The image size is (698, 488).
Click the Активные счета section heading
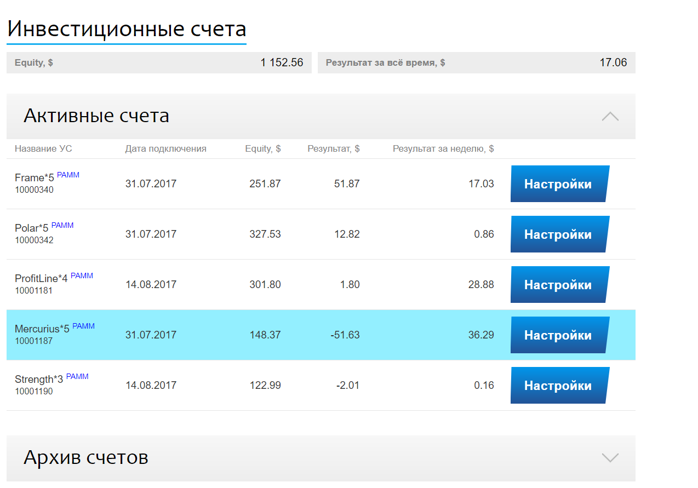96,116
